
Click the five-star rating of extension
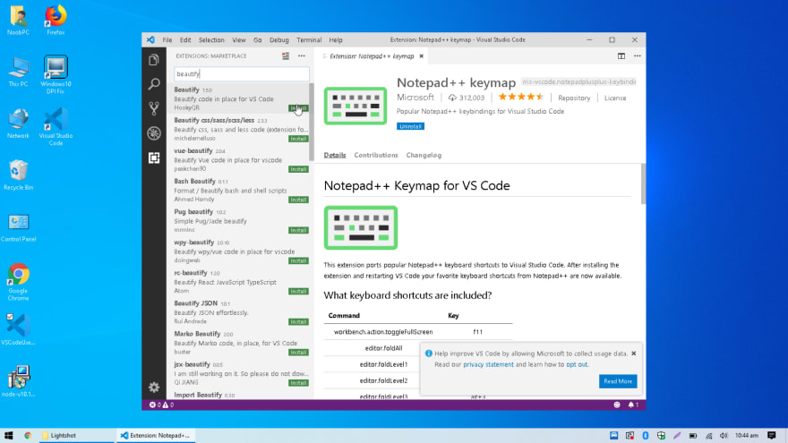pyautogui.click(x=520, y=97)
